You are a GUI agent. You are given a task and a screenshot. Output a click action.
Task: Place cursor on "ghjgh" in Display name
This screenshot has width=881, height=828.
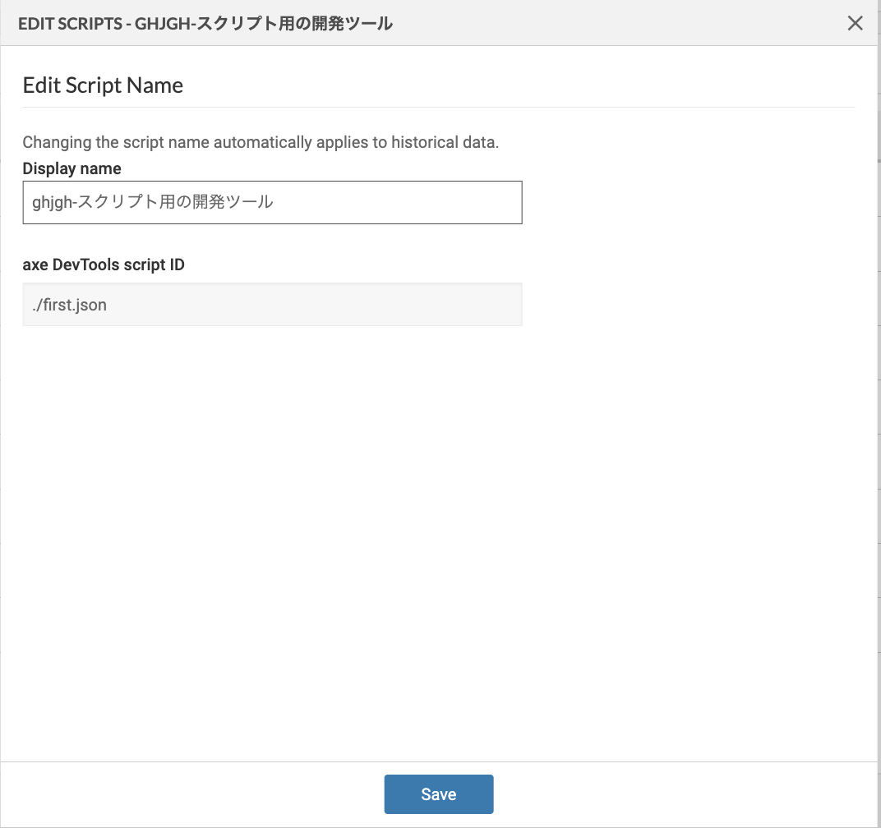(x=48, y=202)
